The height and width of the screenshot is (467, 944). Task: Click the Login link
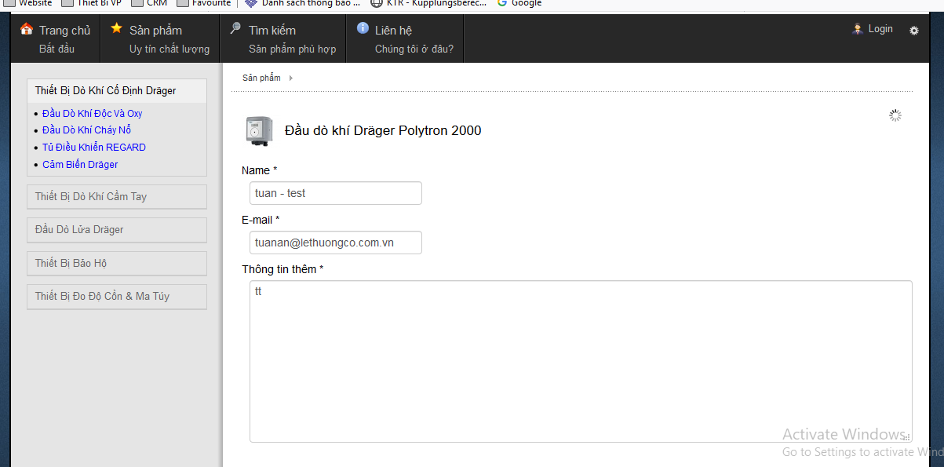(880, 29)
